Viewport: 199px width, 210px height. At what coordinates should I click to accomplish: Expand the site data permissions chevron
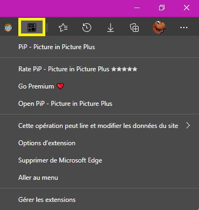(188, 125)
